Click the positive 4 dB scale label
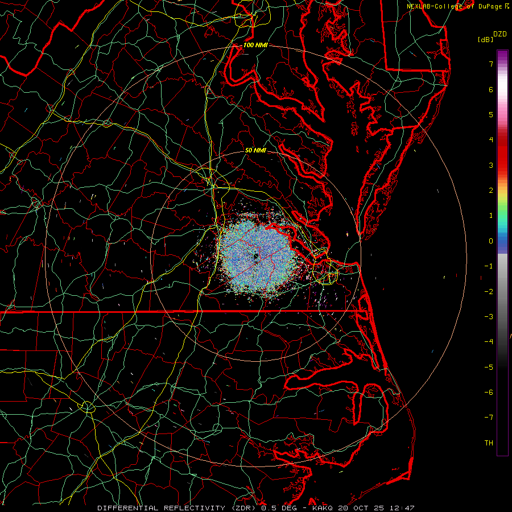 (491, 140)
